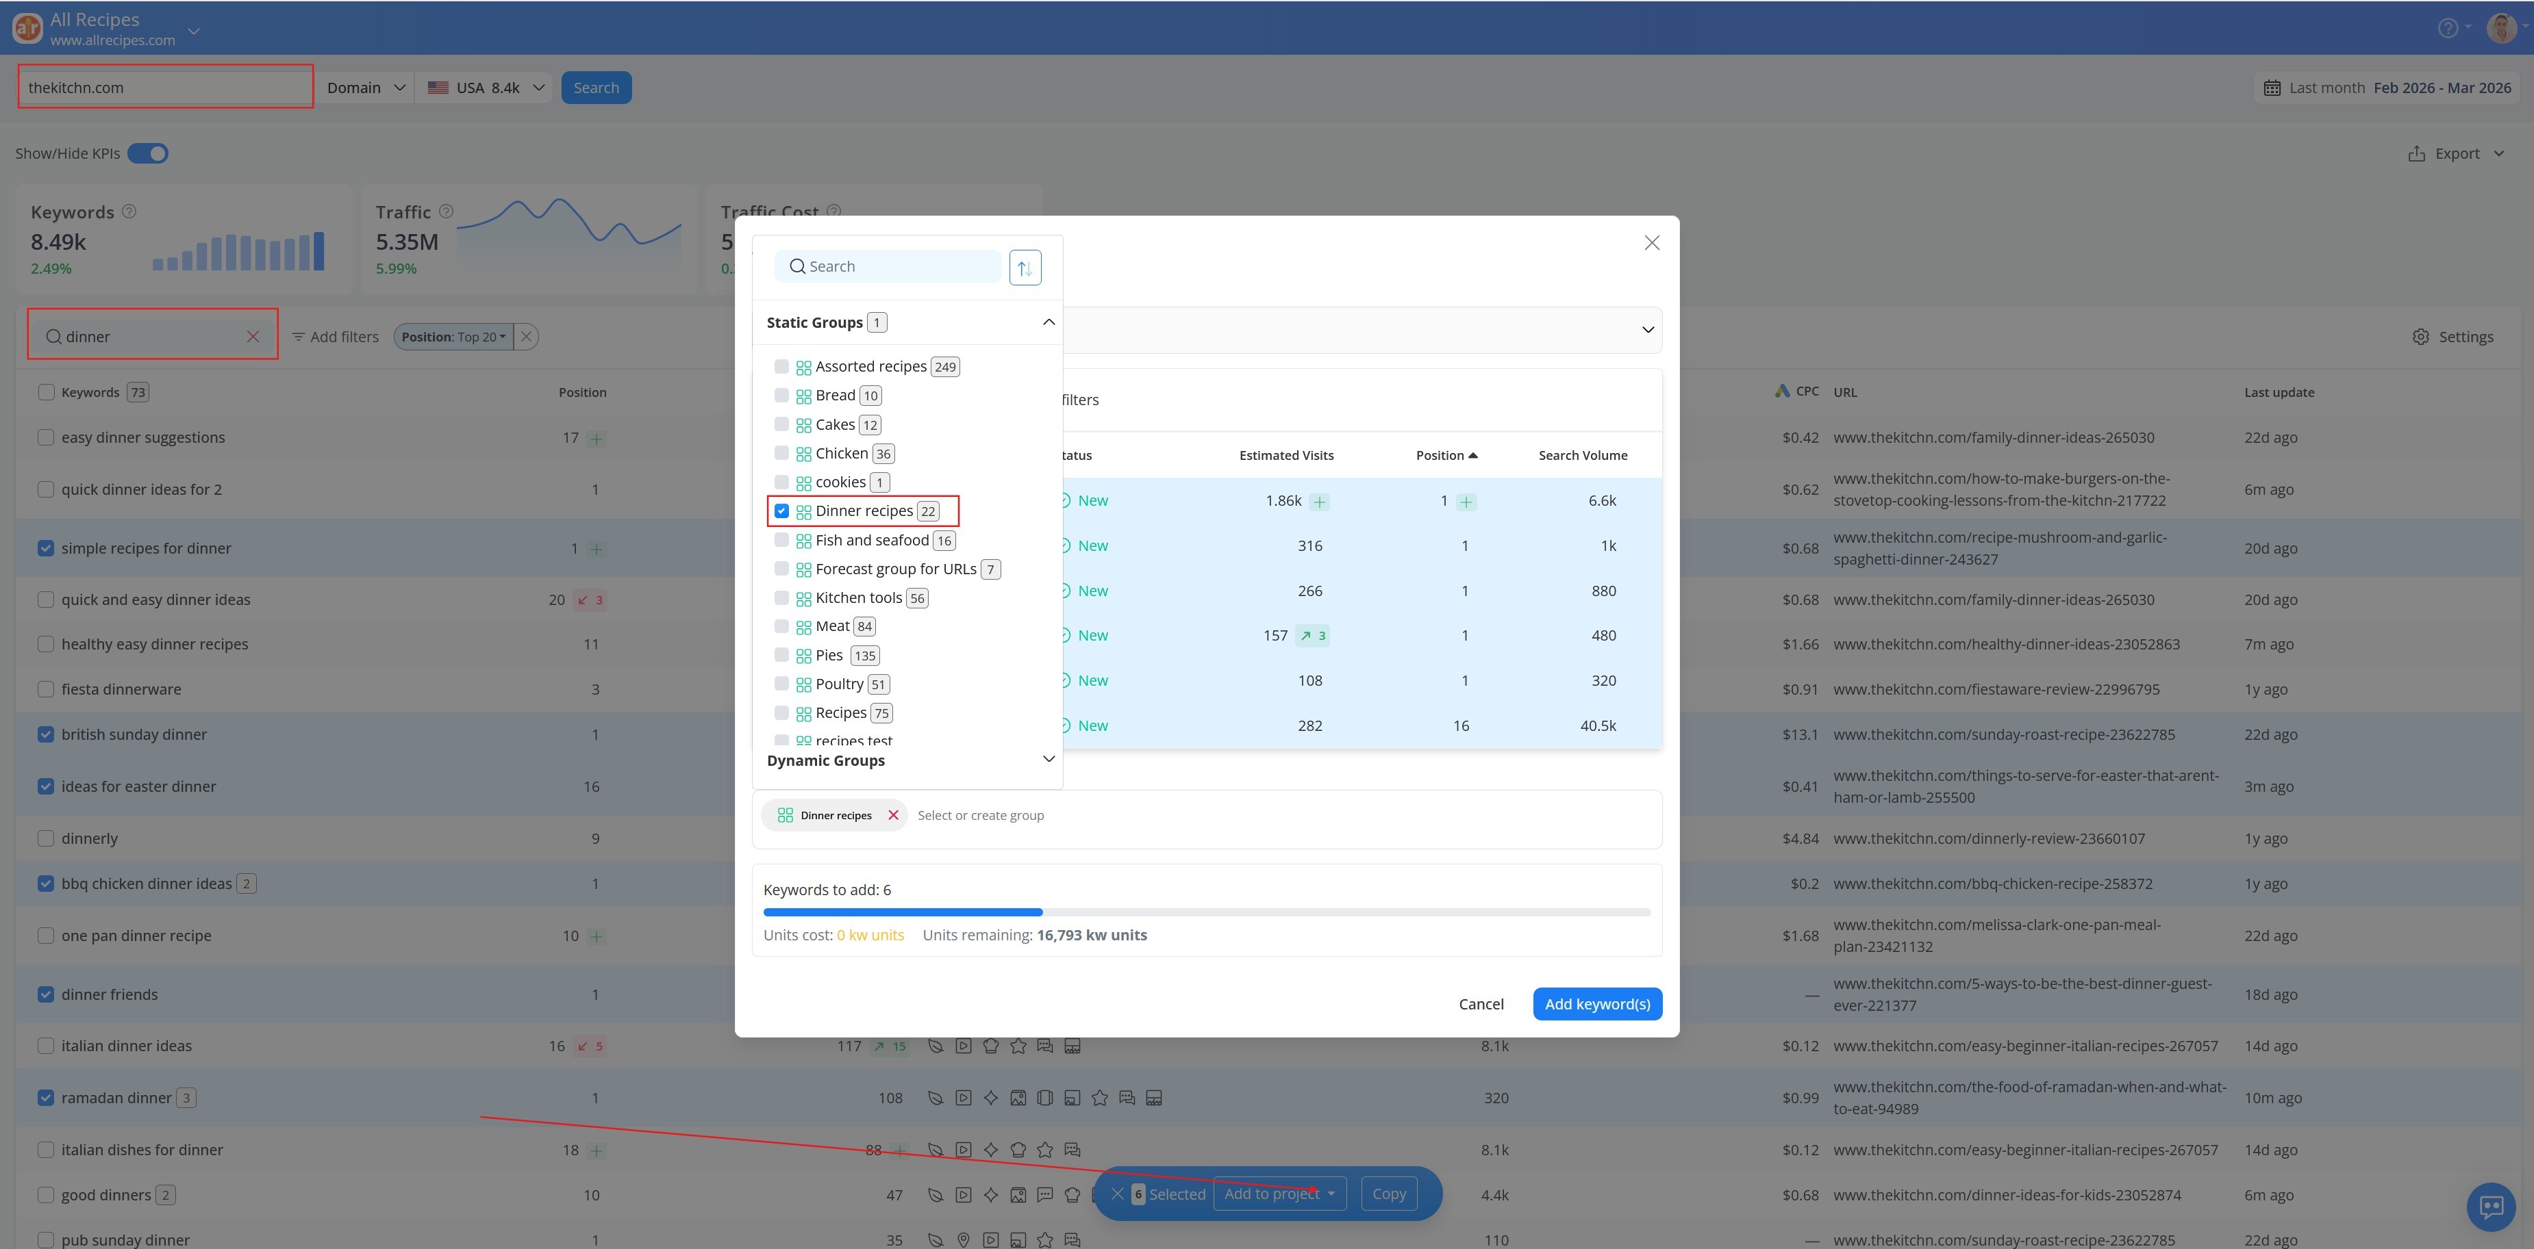This screenshot has height=1249, width=2534.
Task: Click the Add filters icon
Action: pyautogui.click(x=298, y=336)
